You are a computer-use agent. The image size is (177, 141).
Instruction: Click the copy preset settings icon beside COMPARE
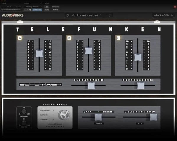(x=30, y=10)
